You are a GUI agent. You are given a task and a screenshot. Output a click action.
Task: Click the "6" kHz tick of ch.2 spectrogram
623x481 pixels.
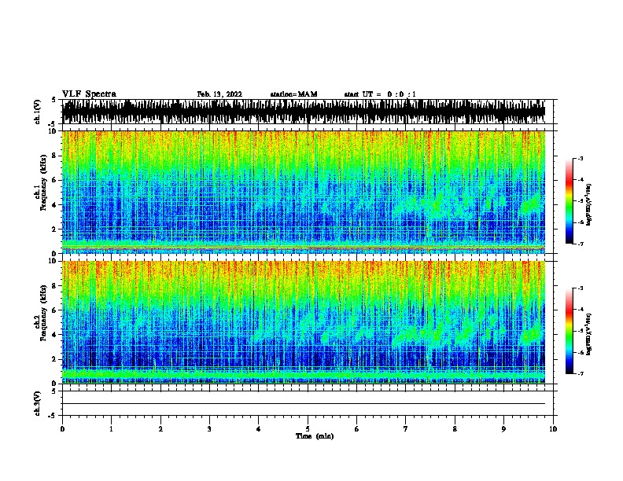click(x=55, y=310)
